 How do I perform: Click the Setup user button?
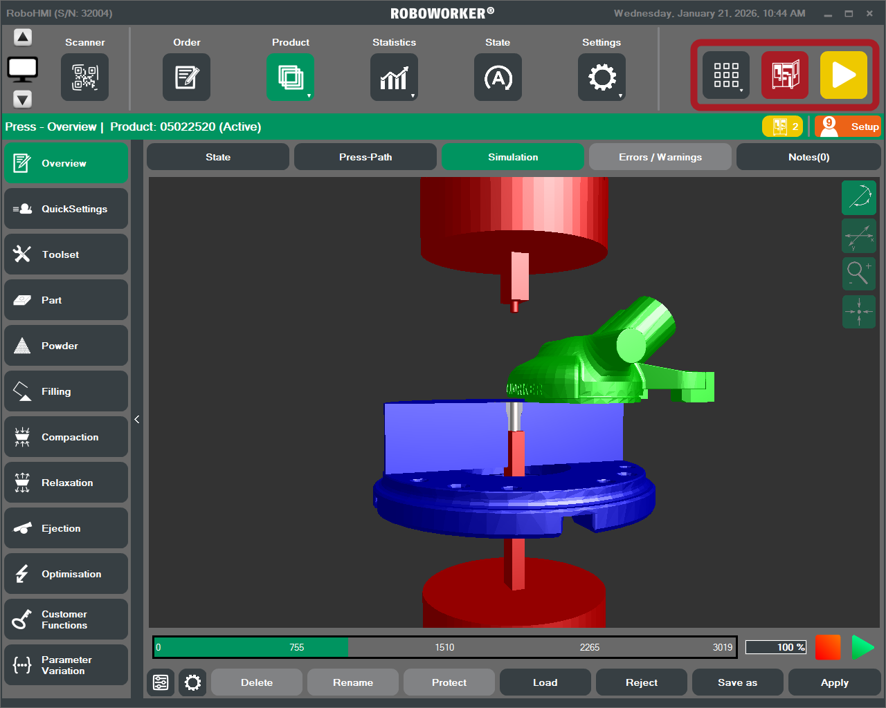click(x=848, y=127)
